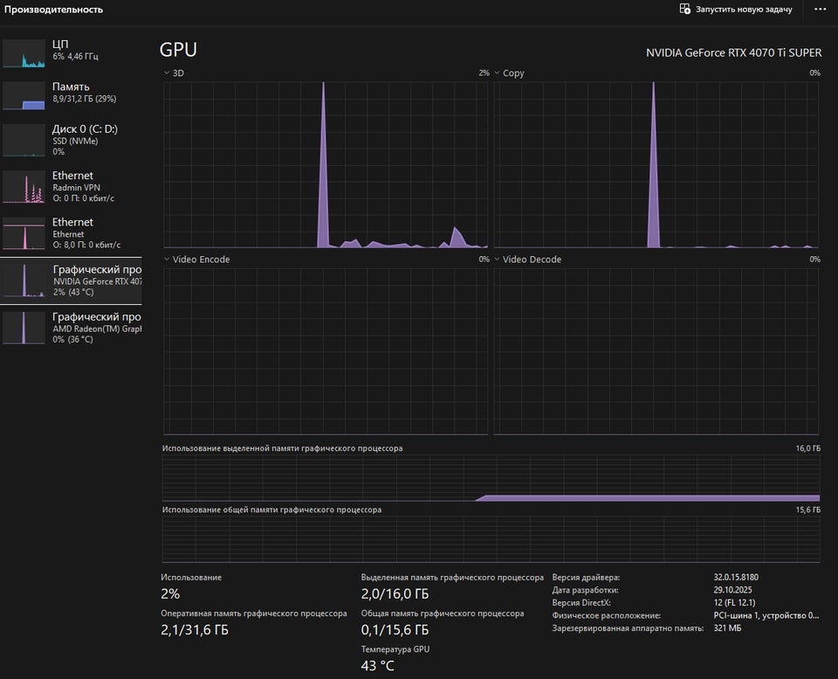Select the Память usage graph icon
Image resolution: width=838 pixels, height=679 pixels.
[24, 96]
